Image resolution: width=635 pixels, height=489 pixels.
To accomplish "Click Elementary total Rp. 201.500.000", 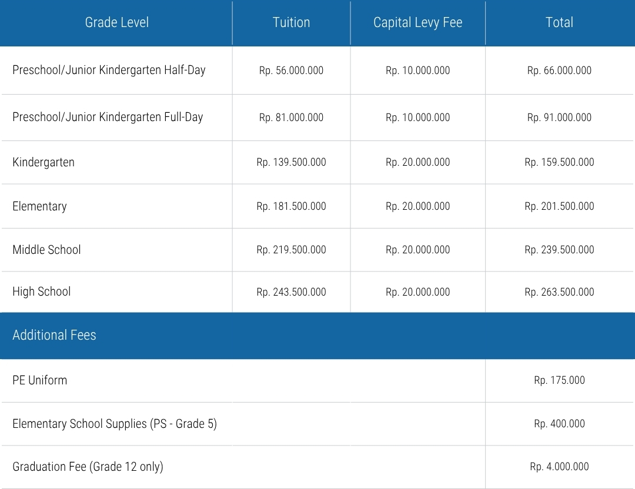I will 559,206.
